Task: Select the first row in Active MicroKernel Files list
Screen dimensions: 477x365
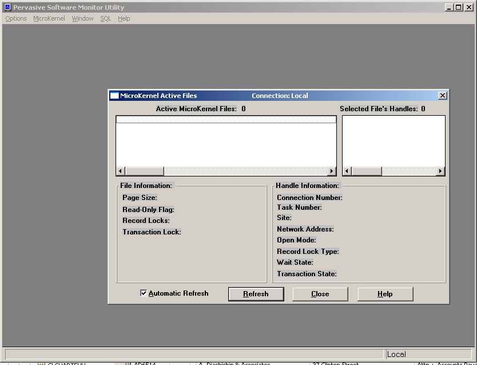Action: click(x=226, y=120)
